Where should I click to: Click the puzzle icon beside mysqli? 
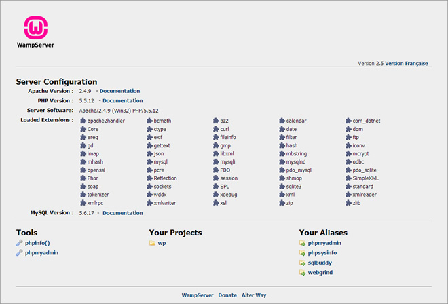click(216, 162)
